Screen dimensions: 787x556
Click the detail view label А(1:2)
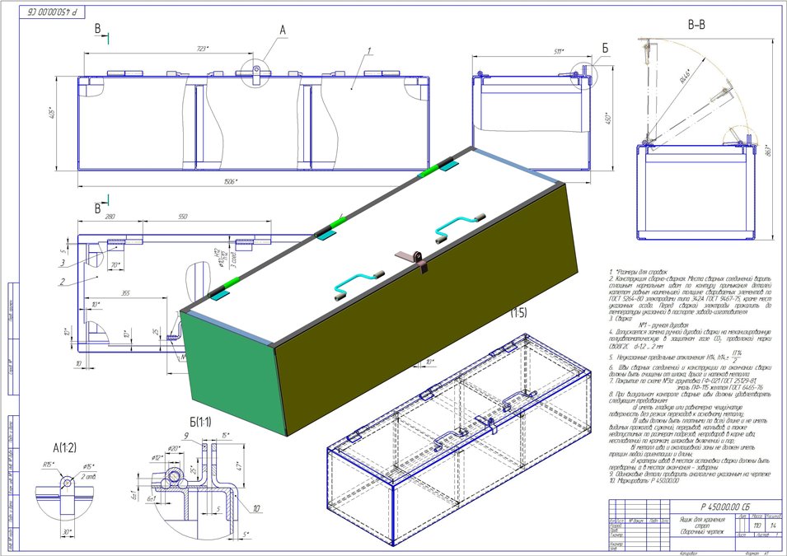pos(65,447)
